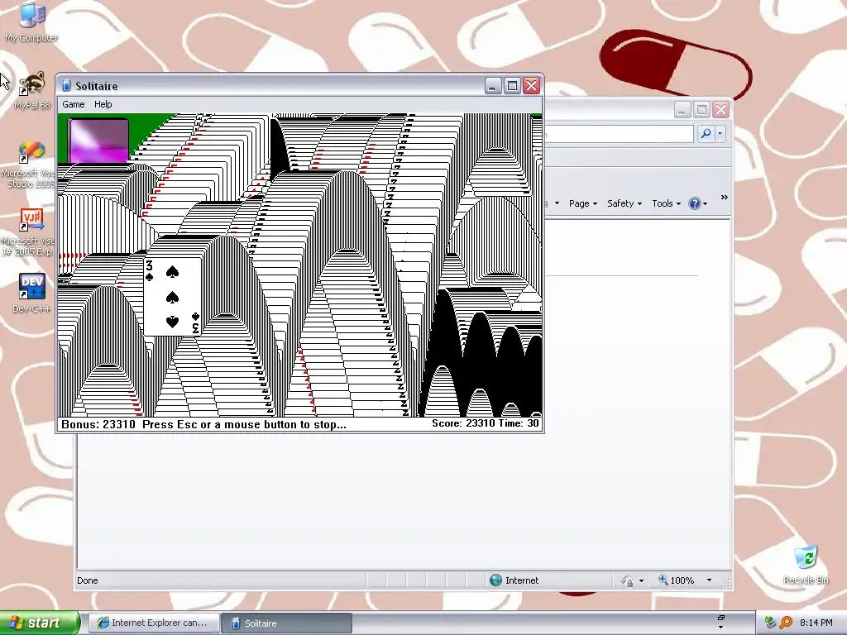Minimize the Solitaire window
Viewport: 847px width, 635px height.
click(493, 86)
